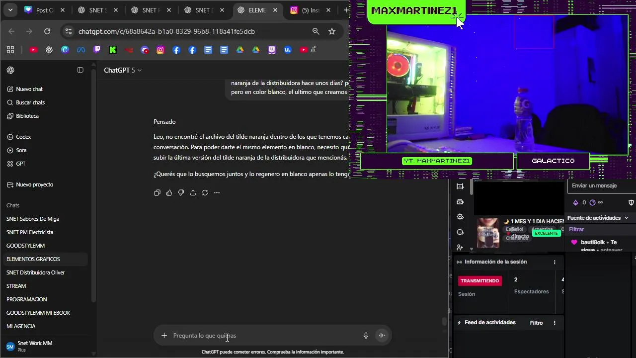Open more actions ellipsis under the response

tap(217, 192)
